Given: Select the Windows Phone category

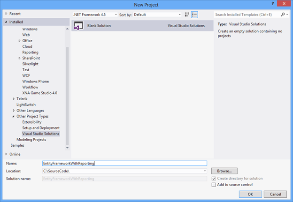Looking at the screenshot, I should tap(36, 82).
